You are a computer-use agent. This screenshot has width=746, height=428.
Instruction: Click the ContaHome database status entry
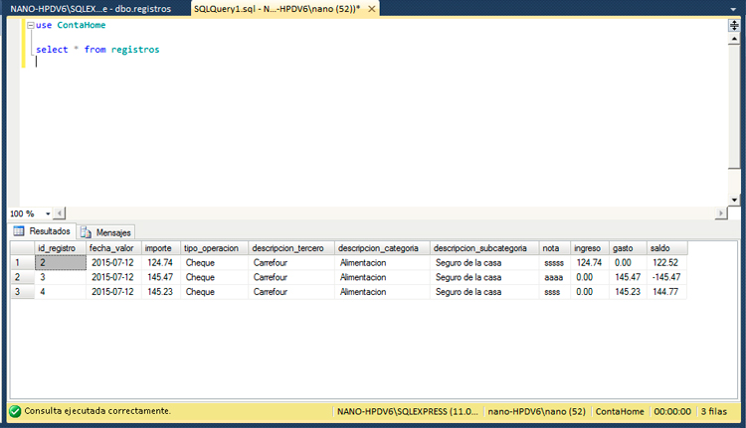point(620,411)
